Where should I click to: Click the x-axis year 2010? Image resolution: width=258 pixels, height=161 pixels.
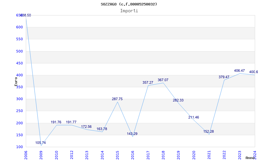56,155
